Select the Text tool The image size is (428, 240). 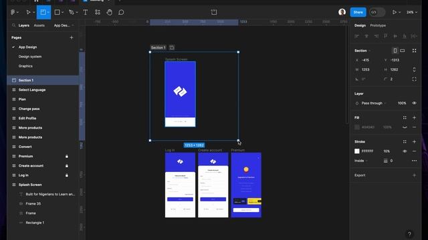coord(85,12)
